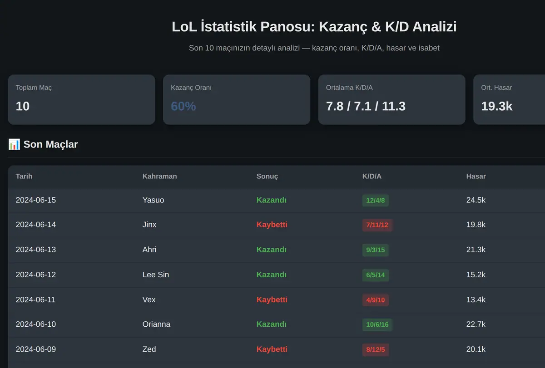Select the Ahri hero cell
The height and width of the screenshot is (368, 545).
tap(149, 250)
